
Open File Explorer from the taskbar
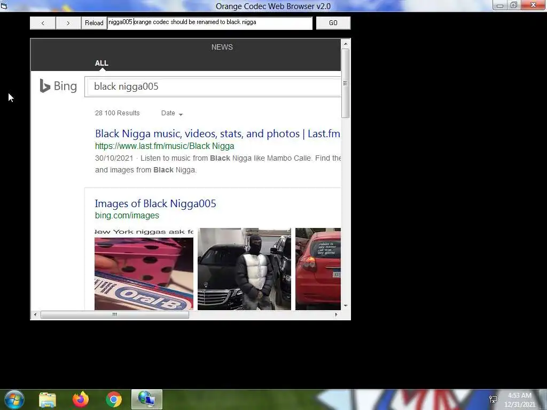pos(48,399)
